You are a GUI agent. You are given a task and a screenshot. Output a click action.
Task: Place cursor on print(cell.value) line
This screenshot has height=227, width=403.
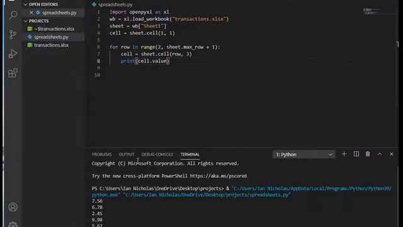click(x=145, y=61)
